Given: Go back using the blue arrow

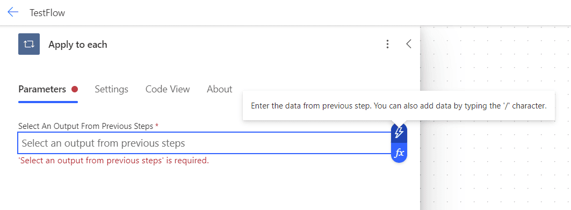Looking at the screenshot, I should click(13, 12).
